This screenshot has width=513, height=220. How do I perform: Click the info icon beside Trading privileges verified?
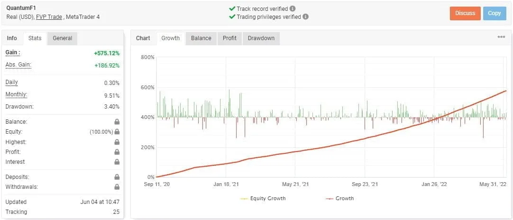(306, 17)
